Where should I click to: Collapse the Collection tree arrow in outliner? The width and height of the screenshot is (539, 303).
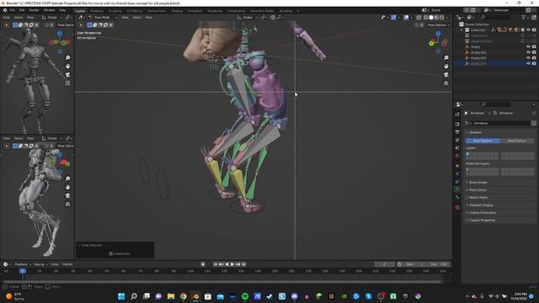(462, 30)
